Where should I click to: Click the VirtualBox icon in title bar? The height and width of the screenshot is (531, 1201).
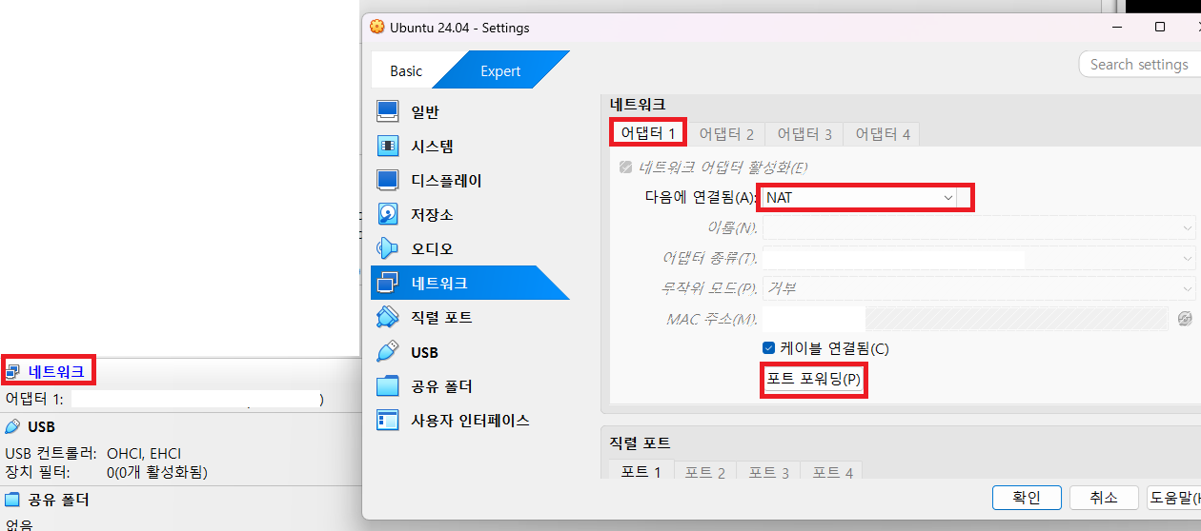(377, 28)
